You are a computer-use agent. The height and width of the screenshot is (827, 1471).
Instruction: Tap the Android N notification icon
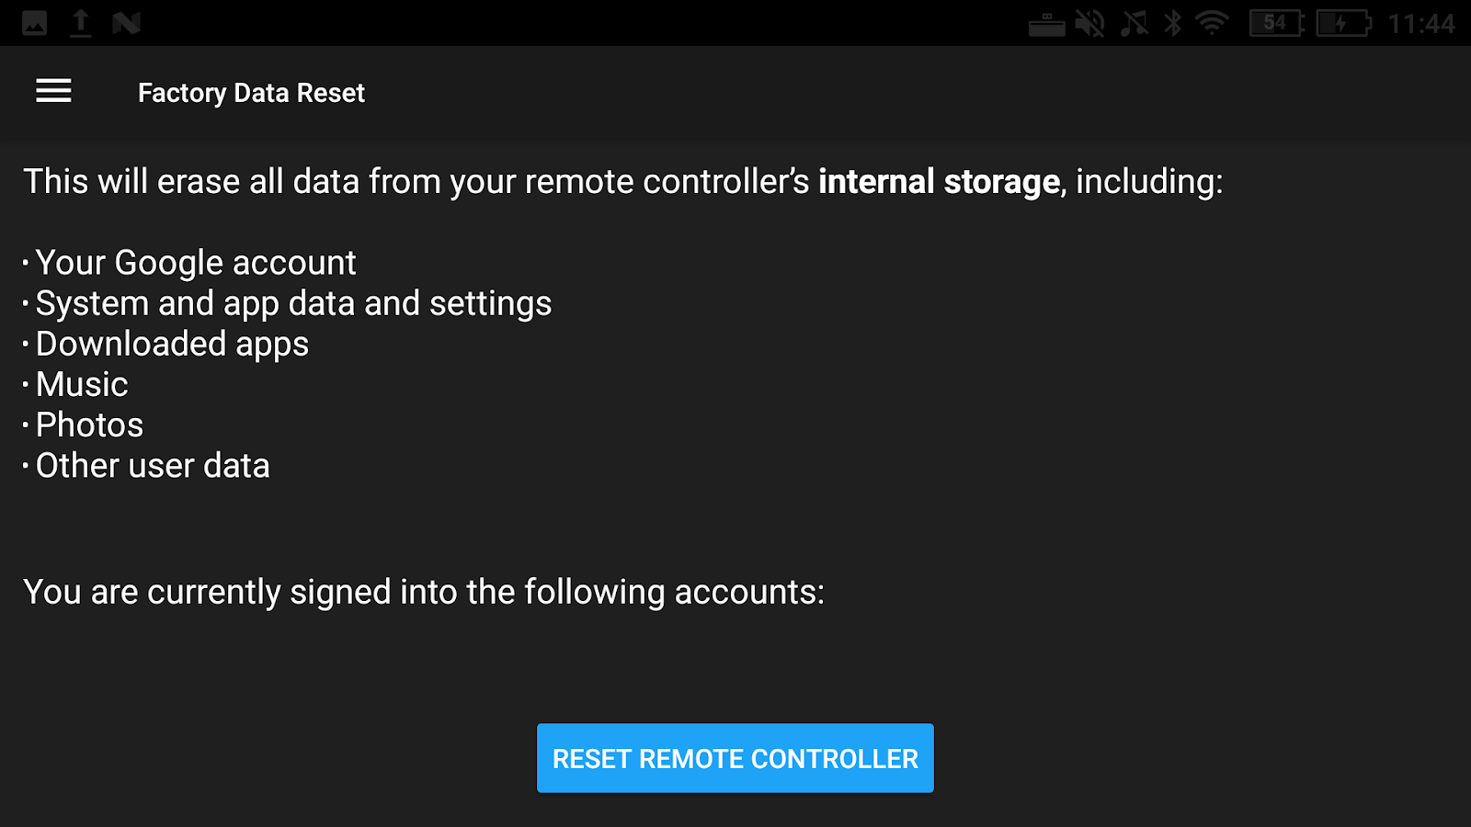(x=126, y=23)
